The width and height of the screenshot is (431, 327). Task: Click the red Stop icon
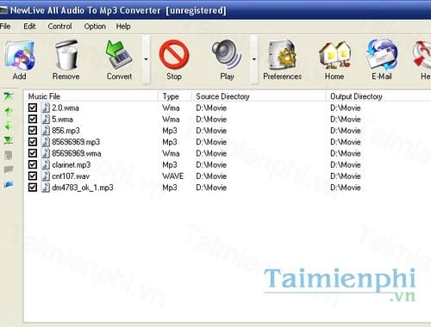coord(174,54)
